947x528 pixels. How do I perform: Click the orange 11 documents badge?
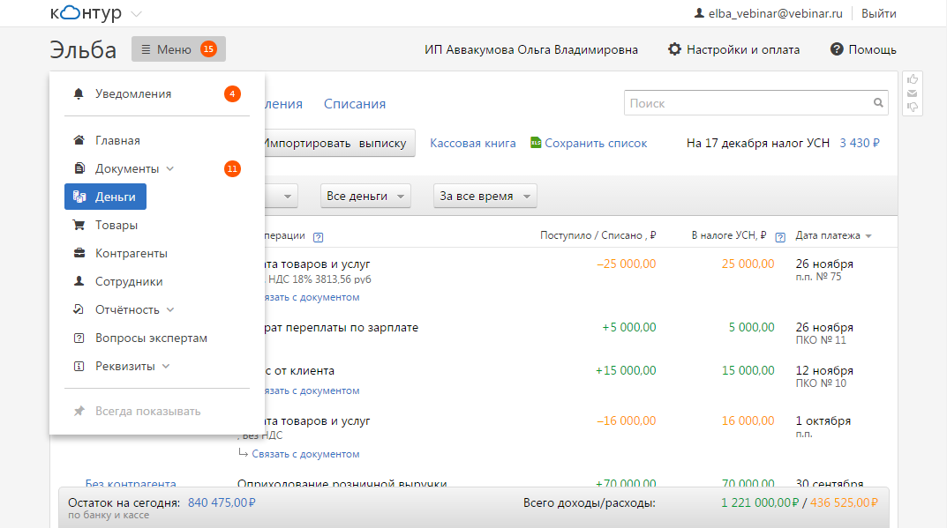(232, 168)
